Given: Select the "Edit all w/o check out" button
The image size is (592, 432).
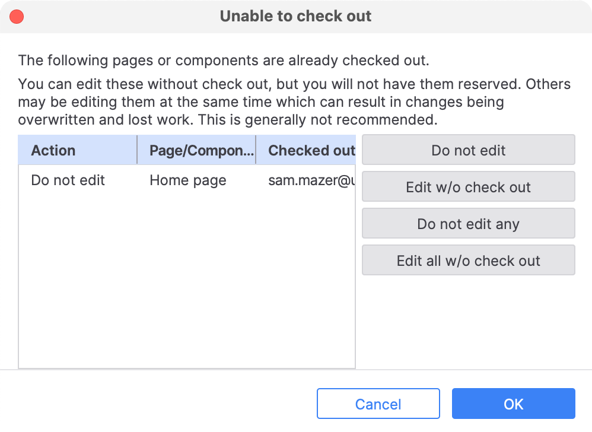Looking at the screenshot, I should (x=468, y=261).
